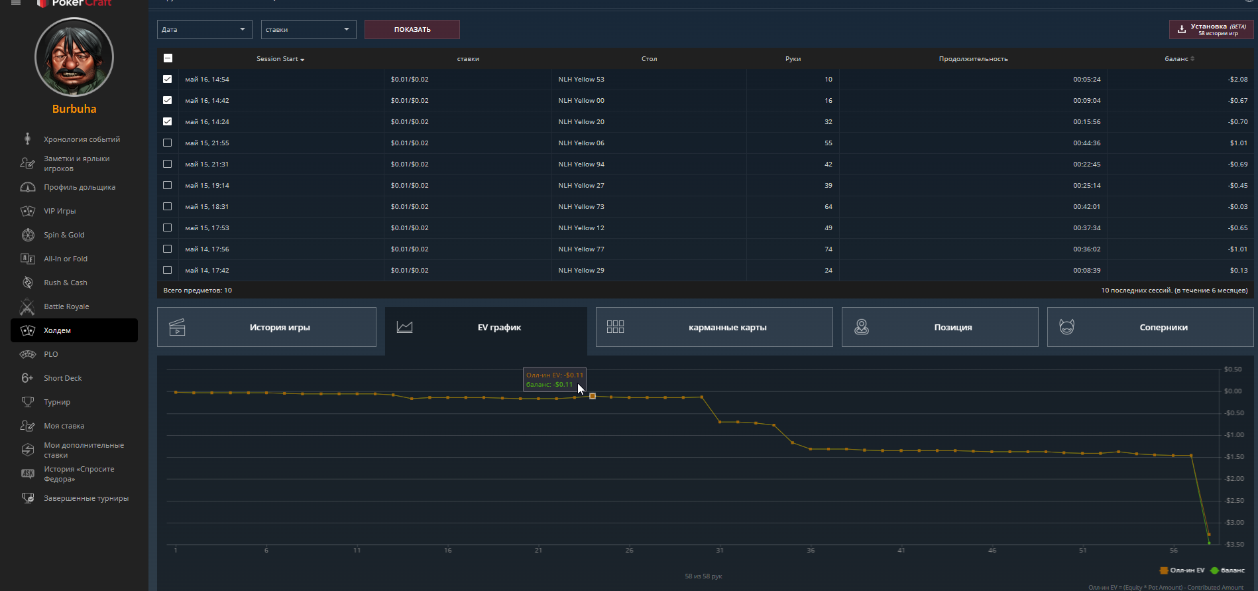Click VIP Игры cards icon
The width and height of the screenshot is (1258, 591).
(x=27, y=211)
